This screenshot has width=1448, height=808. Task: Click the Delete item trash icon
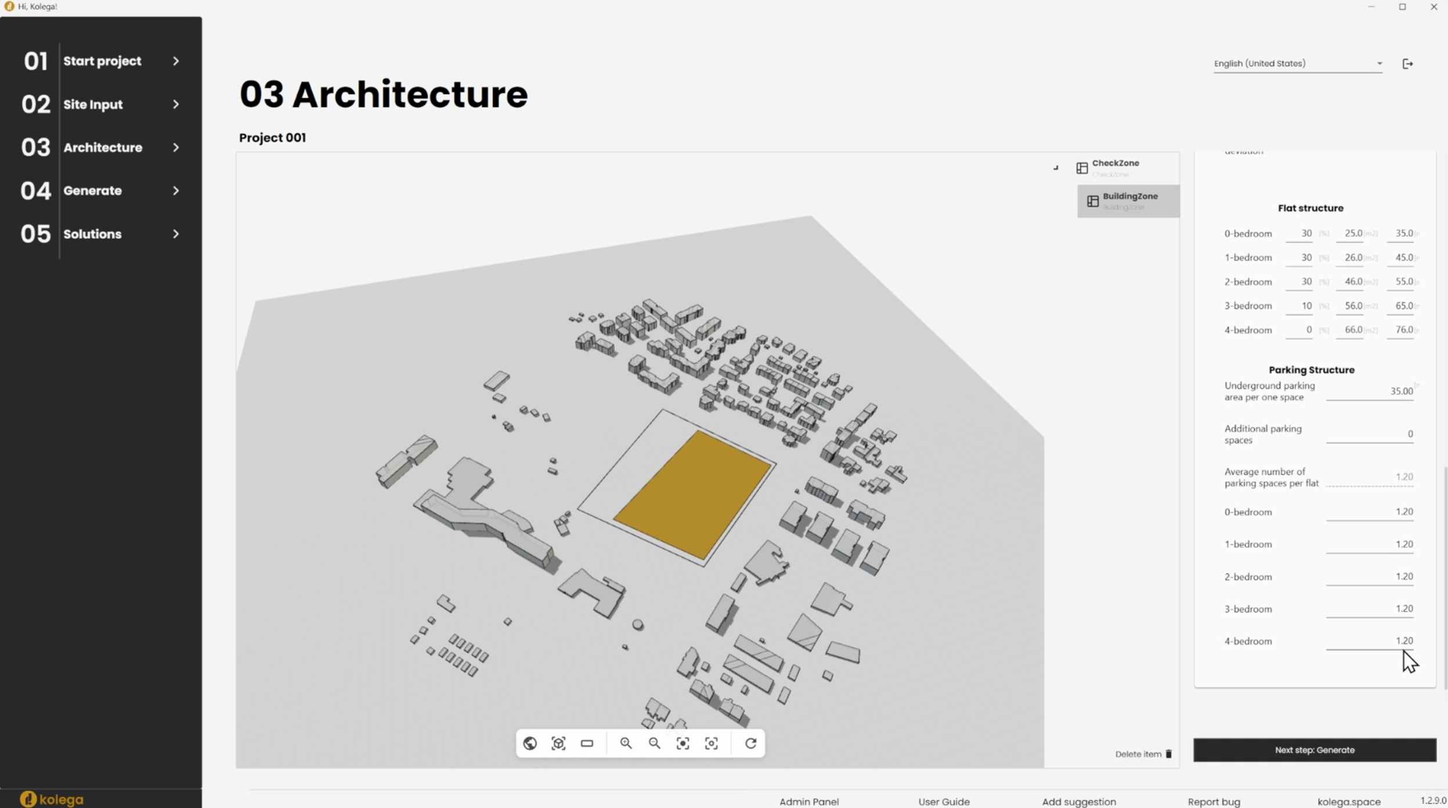point(1169,754)
